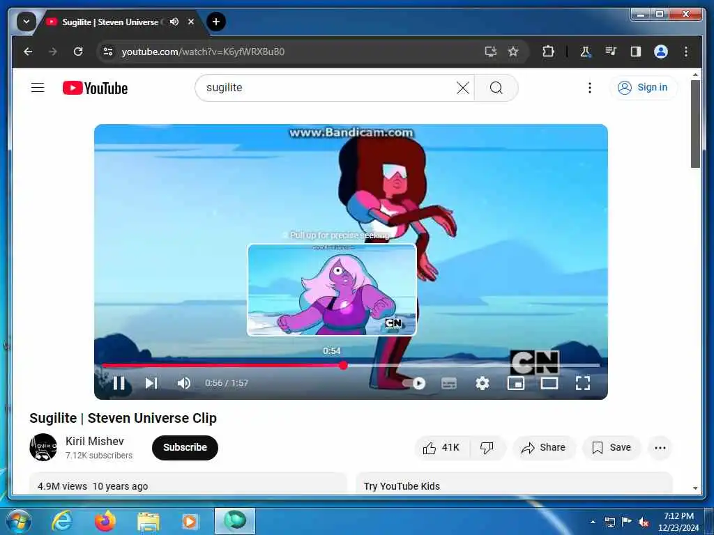Image resolution: width=714 pixels, height=535 pixels.
Task: Open player settings gear
Action: (x=483, y=383)
